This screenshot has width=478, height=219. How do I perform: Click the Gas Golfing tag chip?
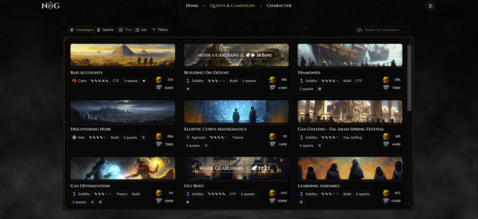click(352, 138)
